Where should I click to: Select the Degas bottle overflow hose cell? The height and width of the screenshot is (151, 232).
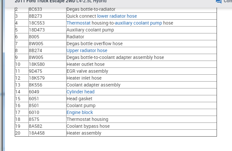(x=94, y=44)
